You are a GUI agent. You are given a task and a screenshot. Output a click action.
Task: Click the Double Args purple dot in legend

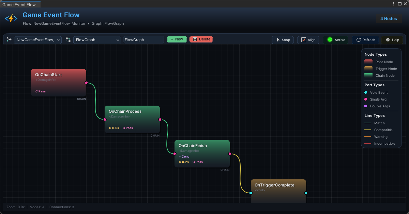(366, 106)
